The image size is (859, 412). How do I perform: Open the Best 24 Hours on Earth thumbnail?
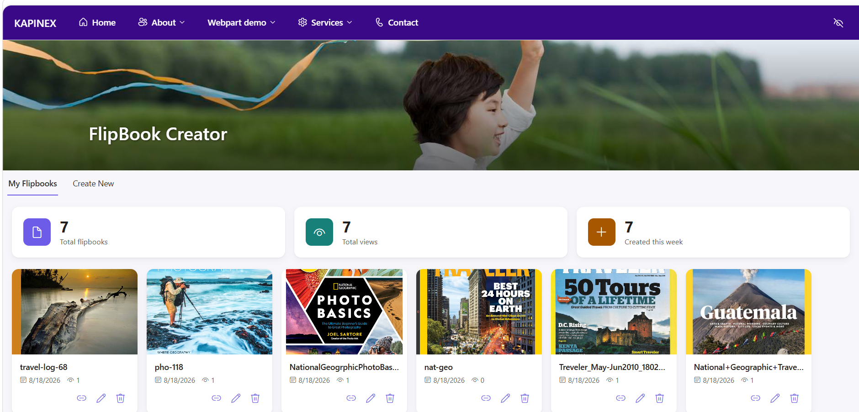(x=479, y=312)
